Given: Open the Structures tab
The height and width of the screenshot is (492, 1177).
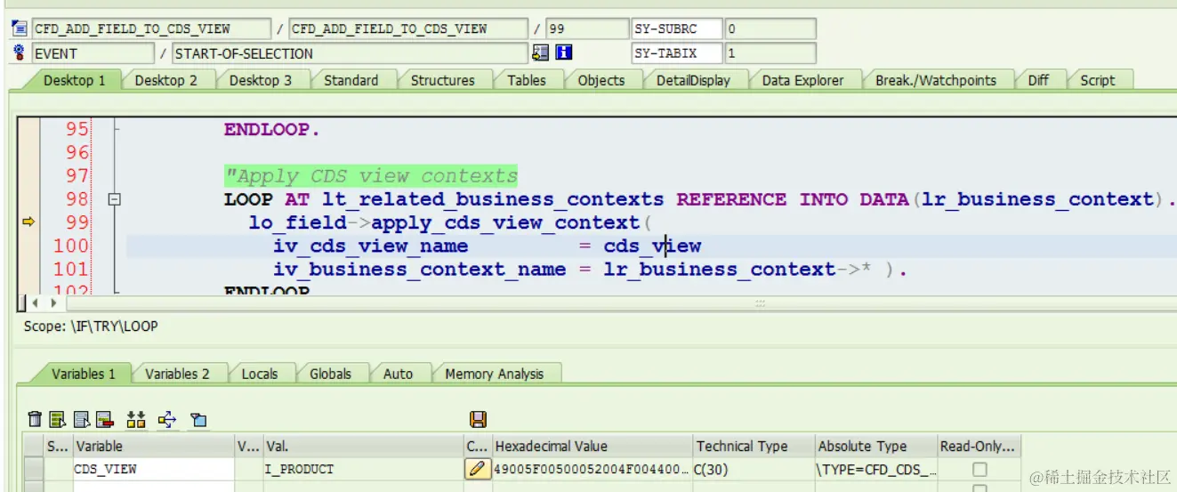Looking at the screenshot, I should tap(442, 80).
